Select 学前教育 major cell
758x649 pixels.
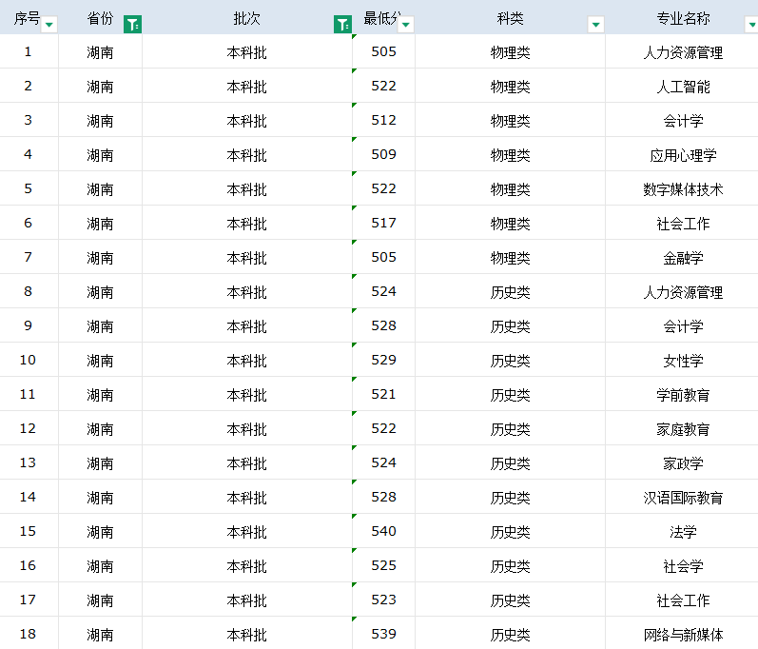pyautogui.click(x=682, y=395)
